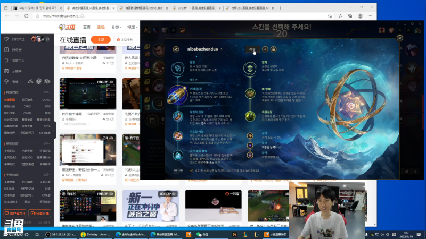
Task: Open 云游戏 in the Douyu sidebar
Action: pos(17,71)
